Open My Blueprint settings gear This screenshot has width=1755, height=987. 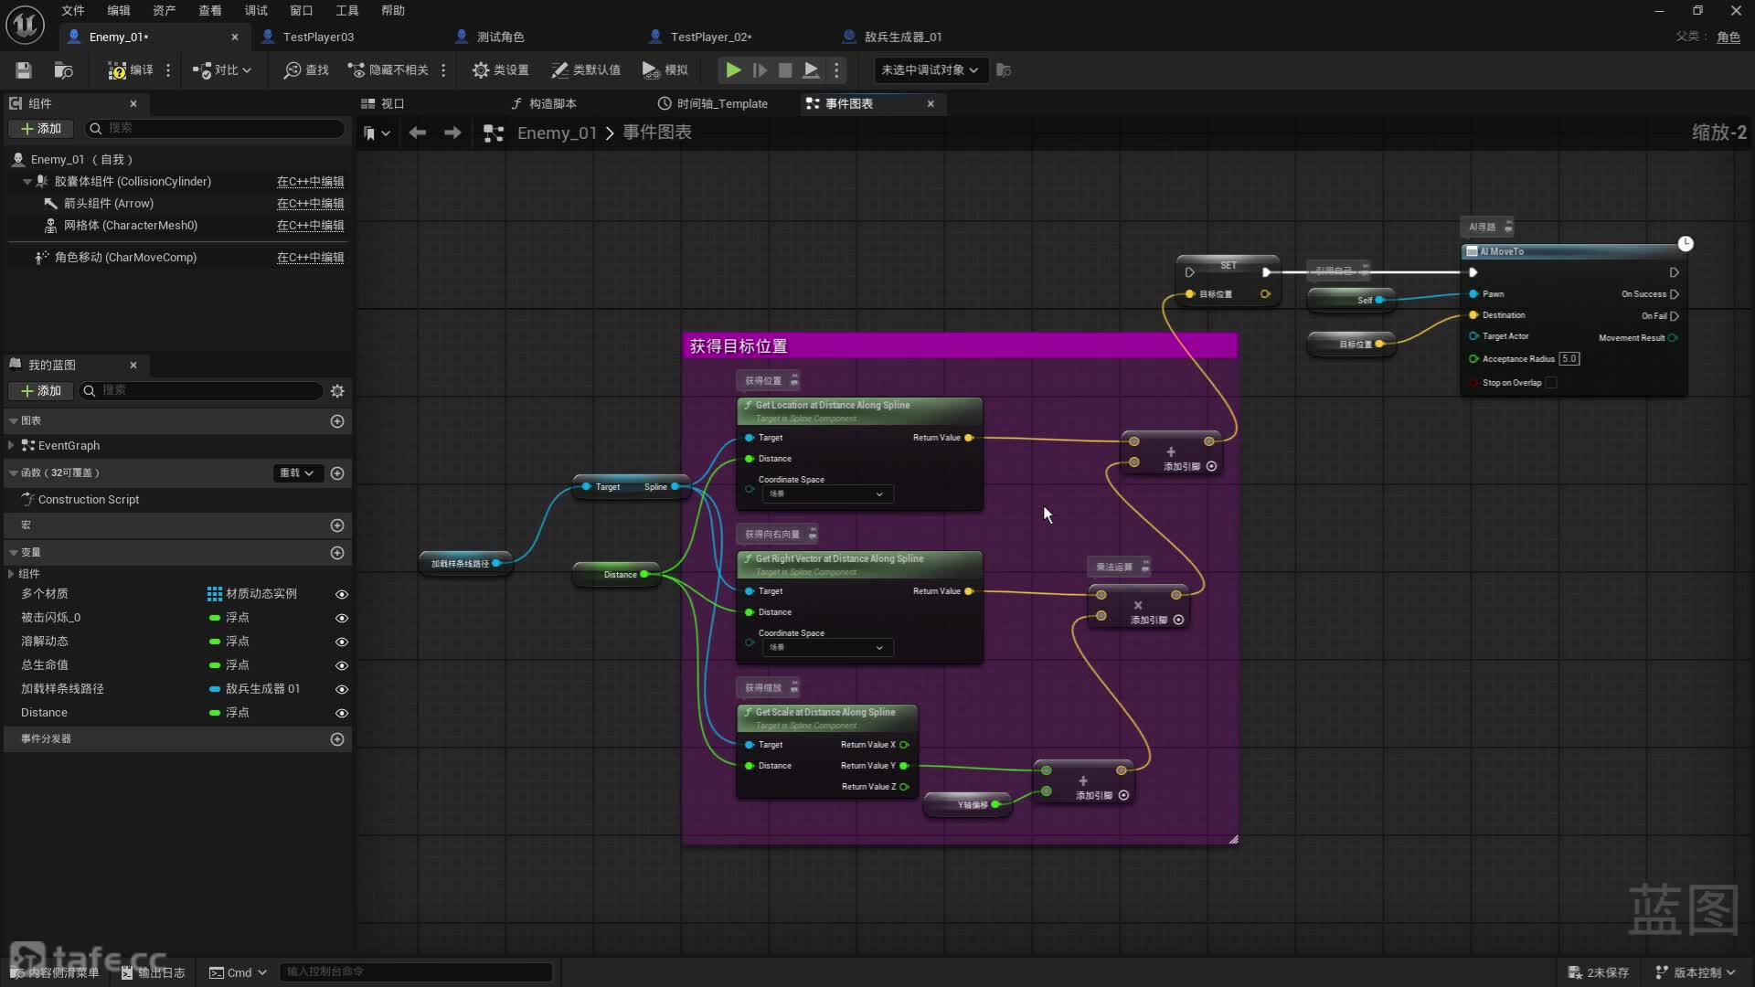(337, 391)
